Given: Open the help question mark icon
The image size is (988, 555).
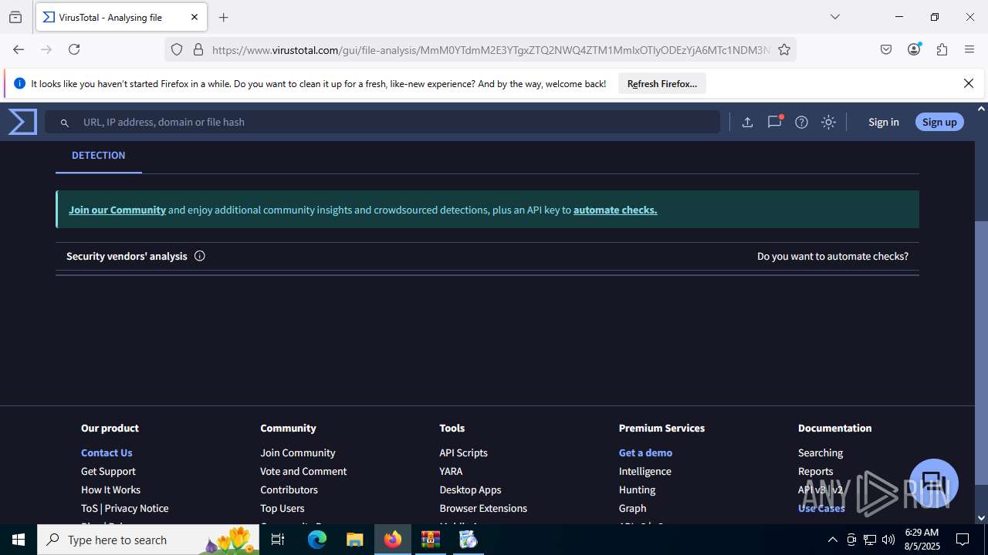Looking at the screenshot, I should coord(801,122).
